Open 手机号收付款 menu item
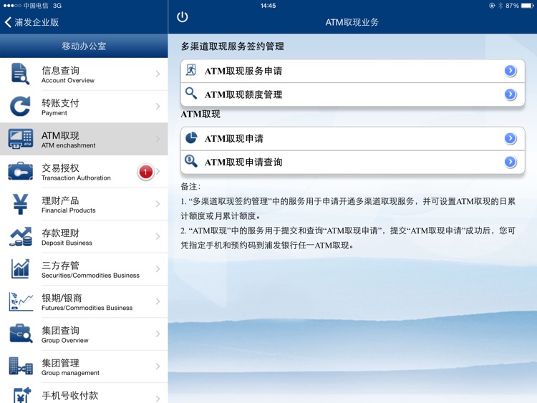 (84, 393)
